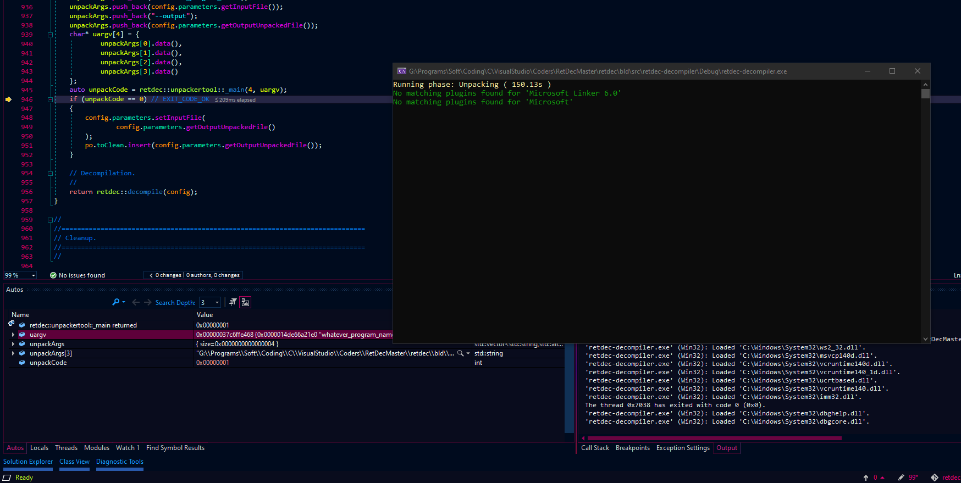
Task: Switch to the Locals tab
Action: [39, 448]
